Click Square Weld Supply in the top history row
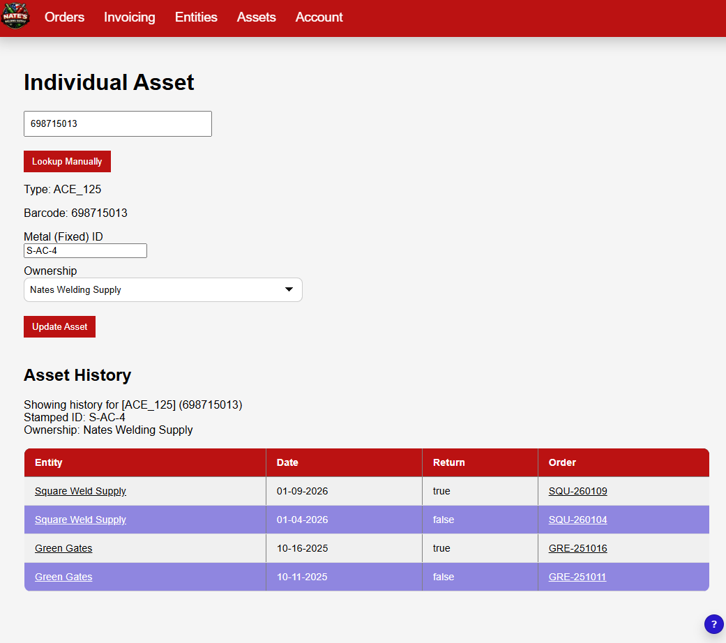This screenshot has width=726, height=643. coord(80,491)
